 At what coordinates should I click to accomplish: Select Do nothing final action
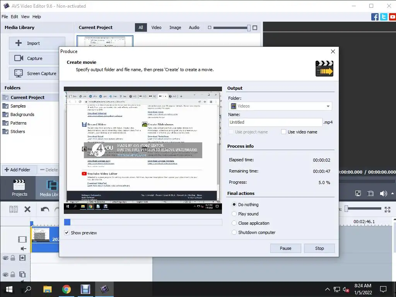[x=234, y=205]
